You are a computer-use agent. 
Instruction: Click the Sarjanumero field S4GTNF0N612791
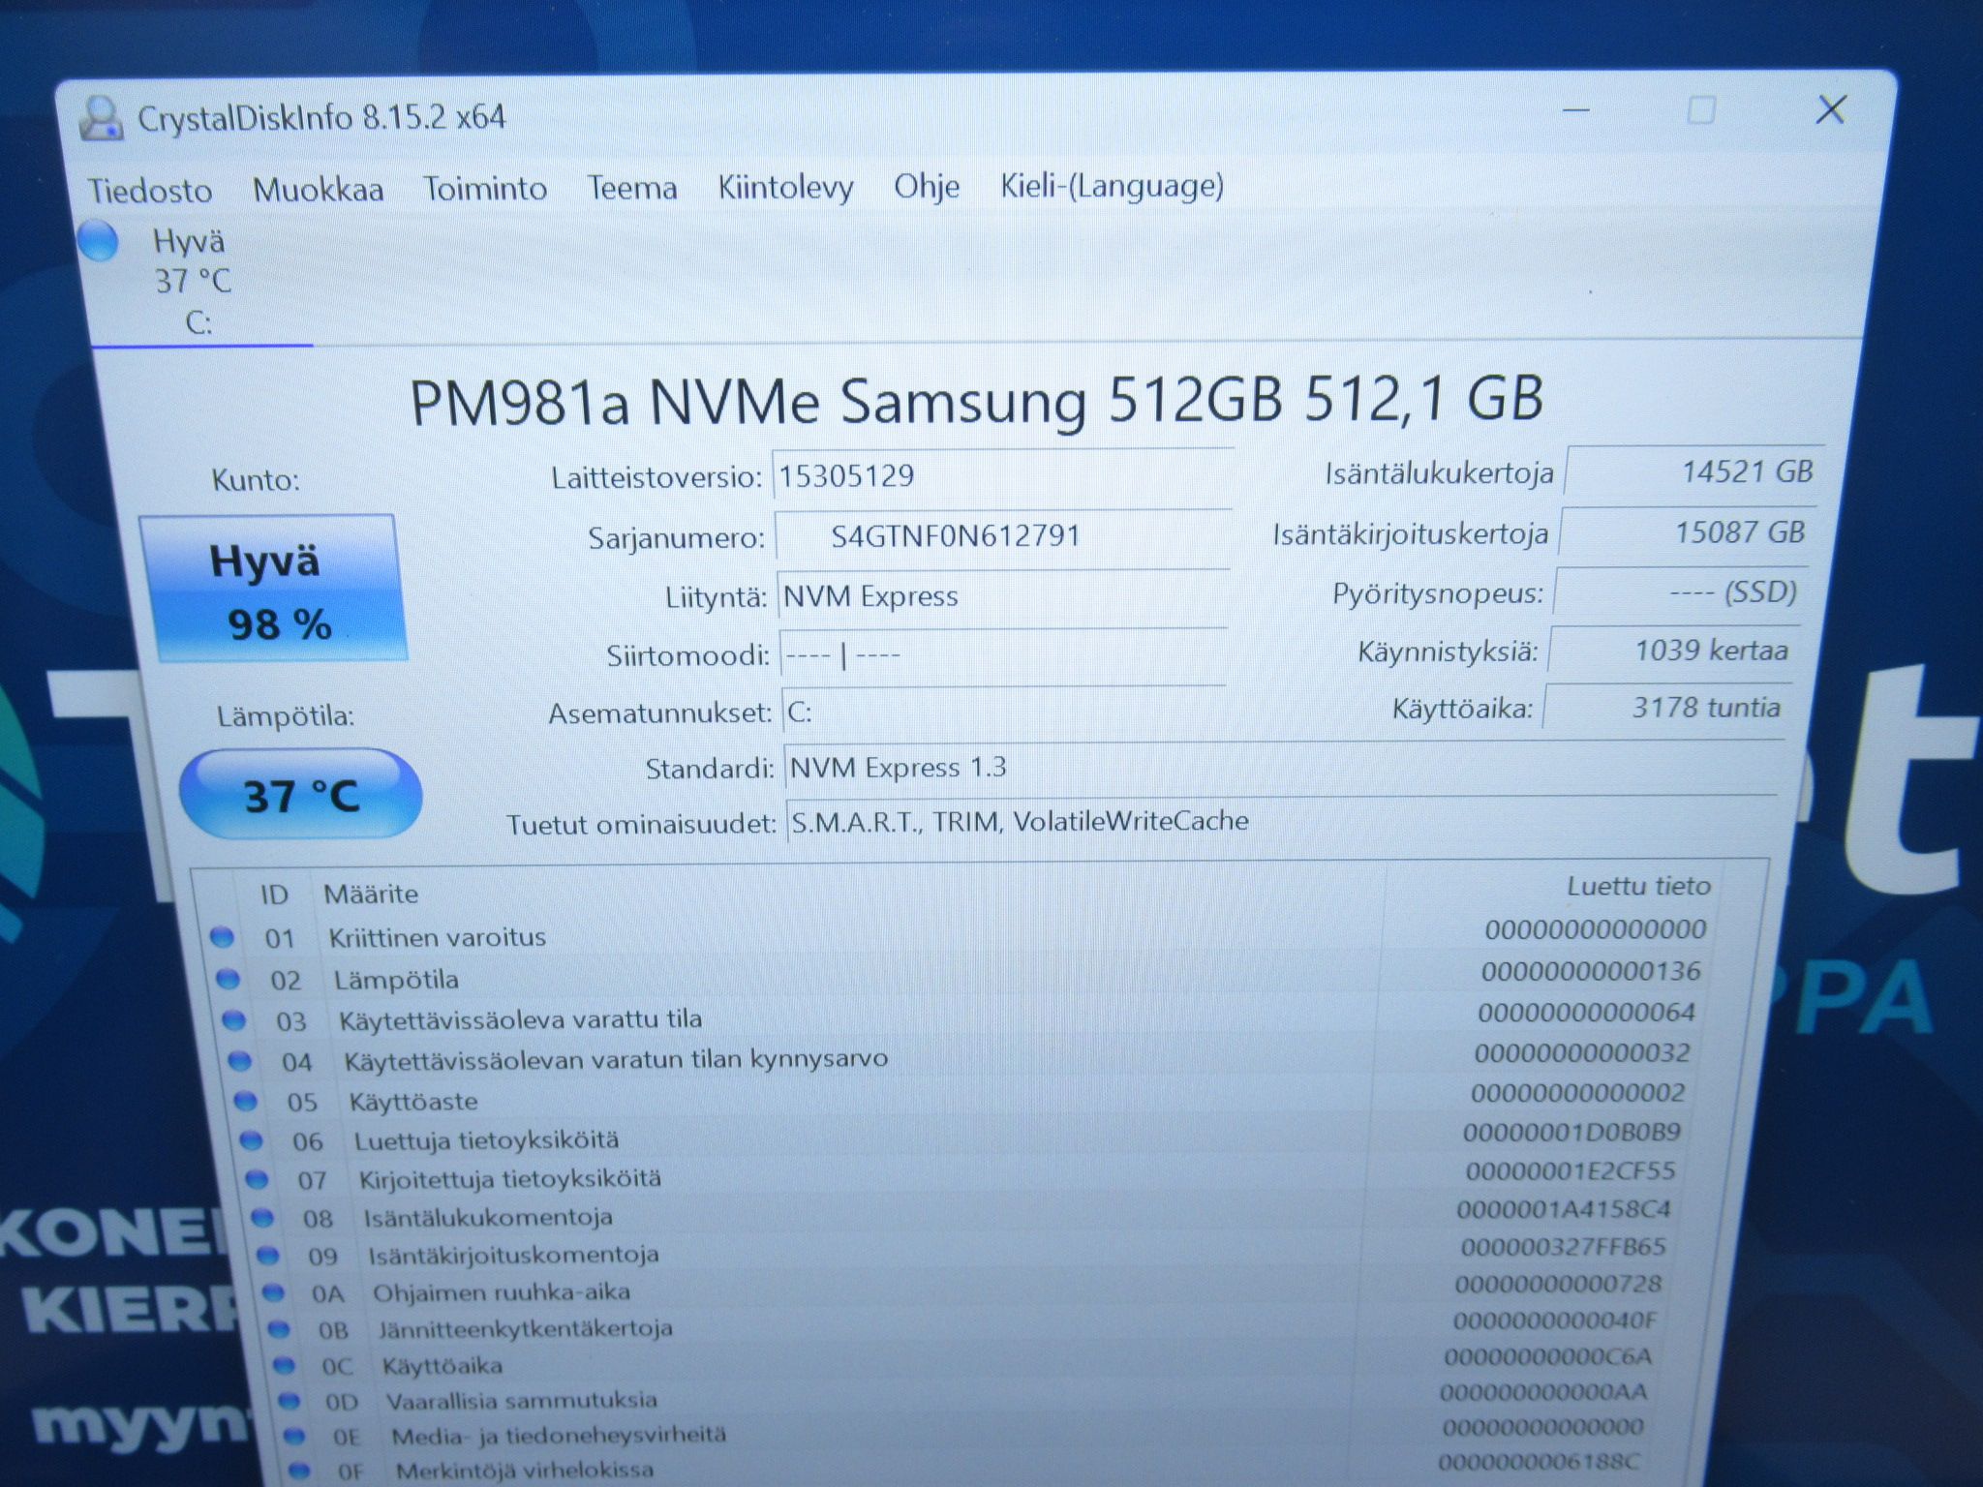tap(1002, 535)
